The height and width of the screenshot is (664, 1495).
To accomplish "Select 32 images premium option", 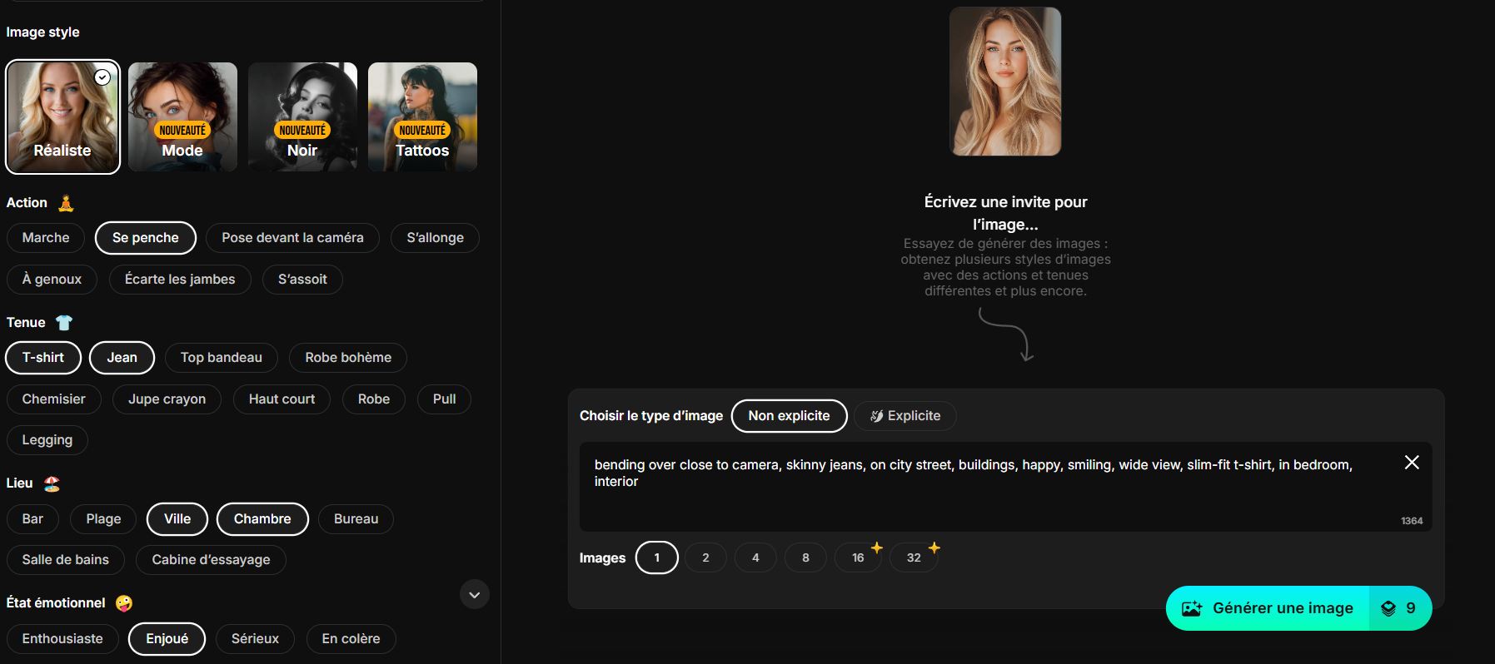I will 914,557.
